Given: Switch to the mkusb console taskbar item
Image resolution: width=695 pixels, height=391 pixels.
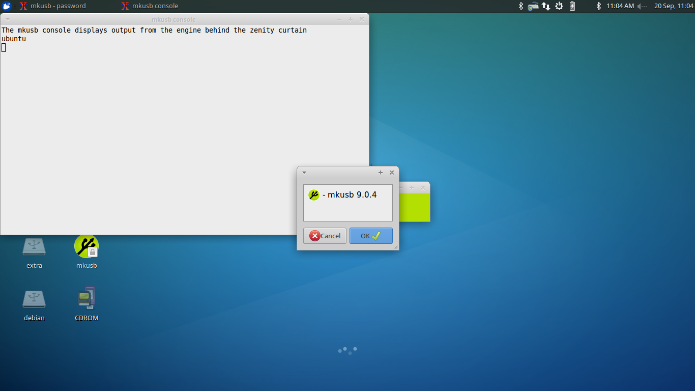Looking at the screenshot, I should [x=150, y=6].
